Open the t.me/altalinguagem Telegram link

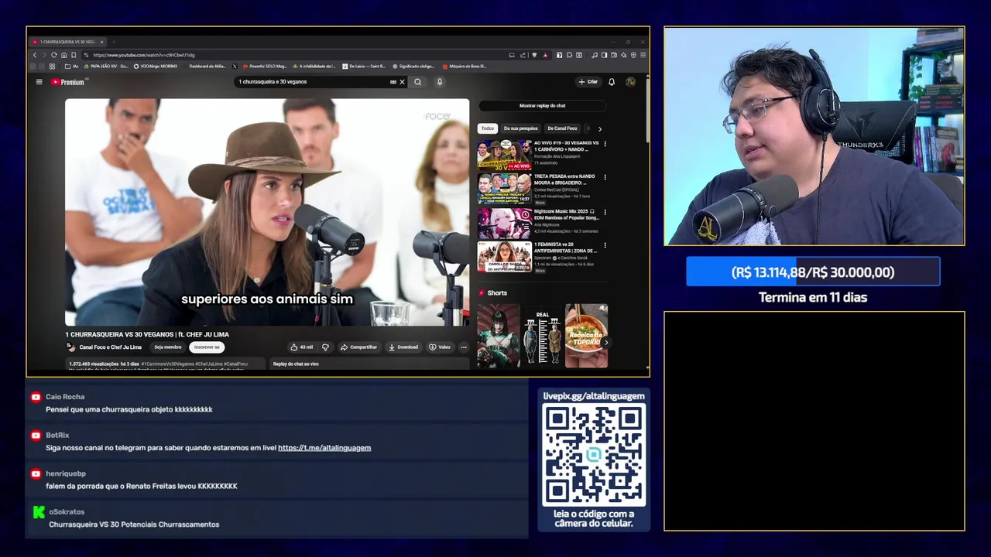(x=324, y=448)
